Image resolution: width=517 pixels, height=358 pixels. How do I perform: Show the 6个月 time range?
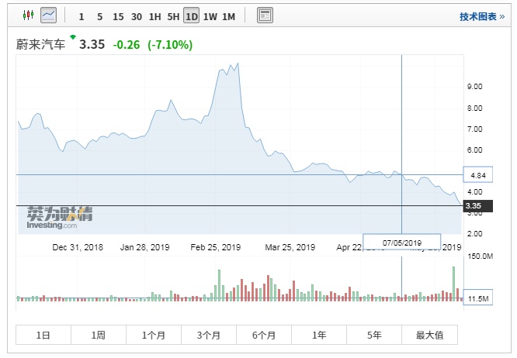point(264,335)
